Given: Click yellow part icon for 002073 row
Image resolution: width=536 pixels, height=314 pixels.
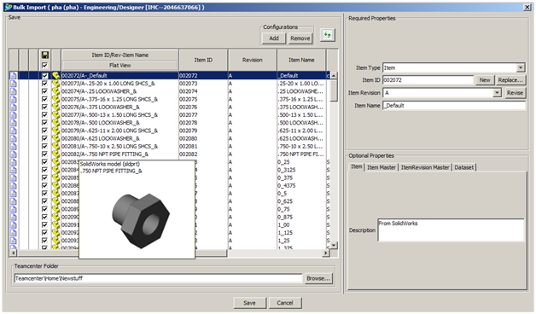Looking at the screenshot, I should (55, 84).
